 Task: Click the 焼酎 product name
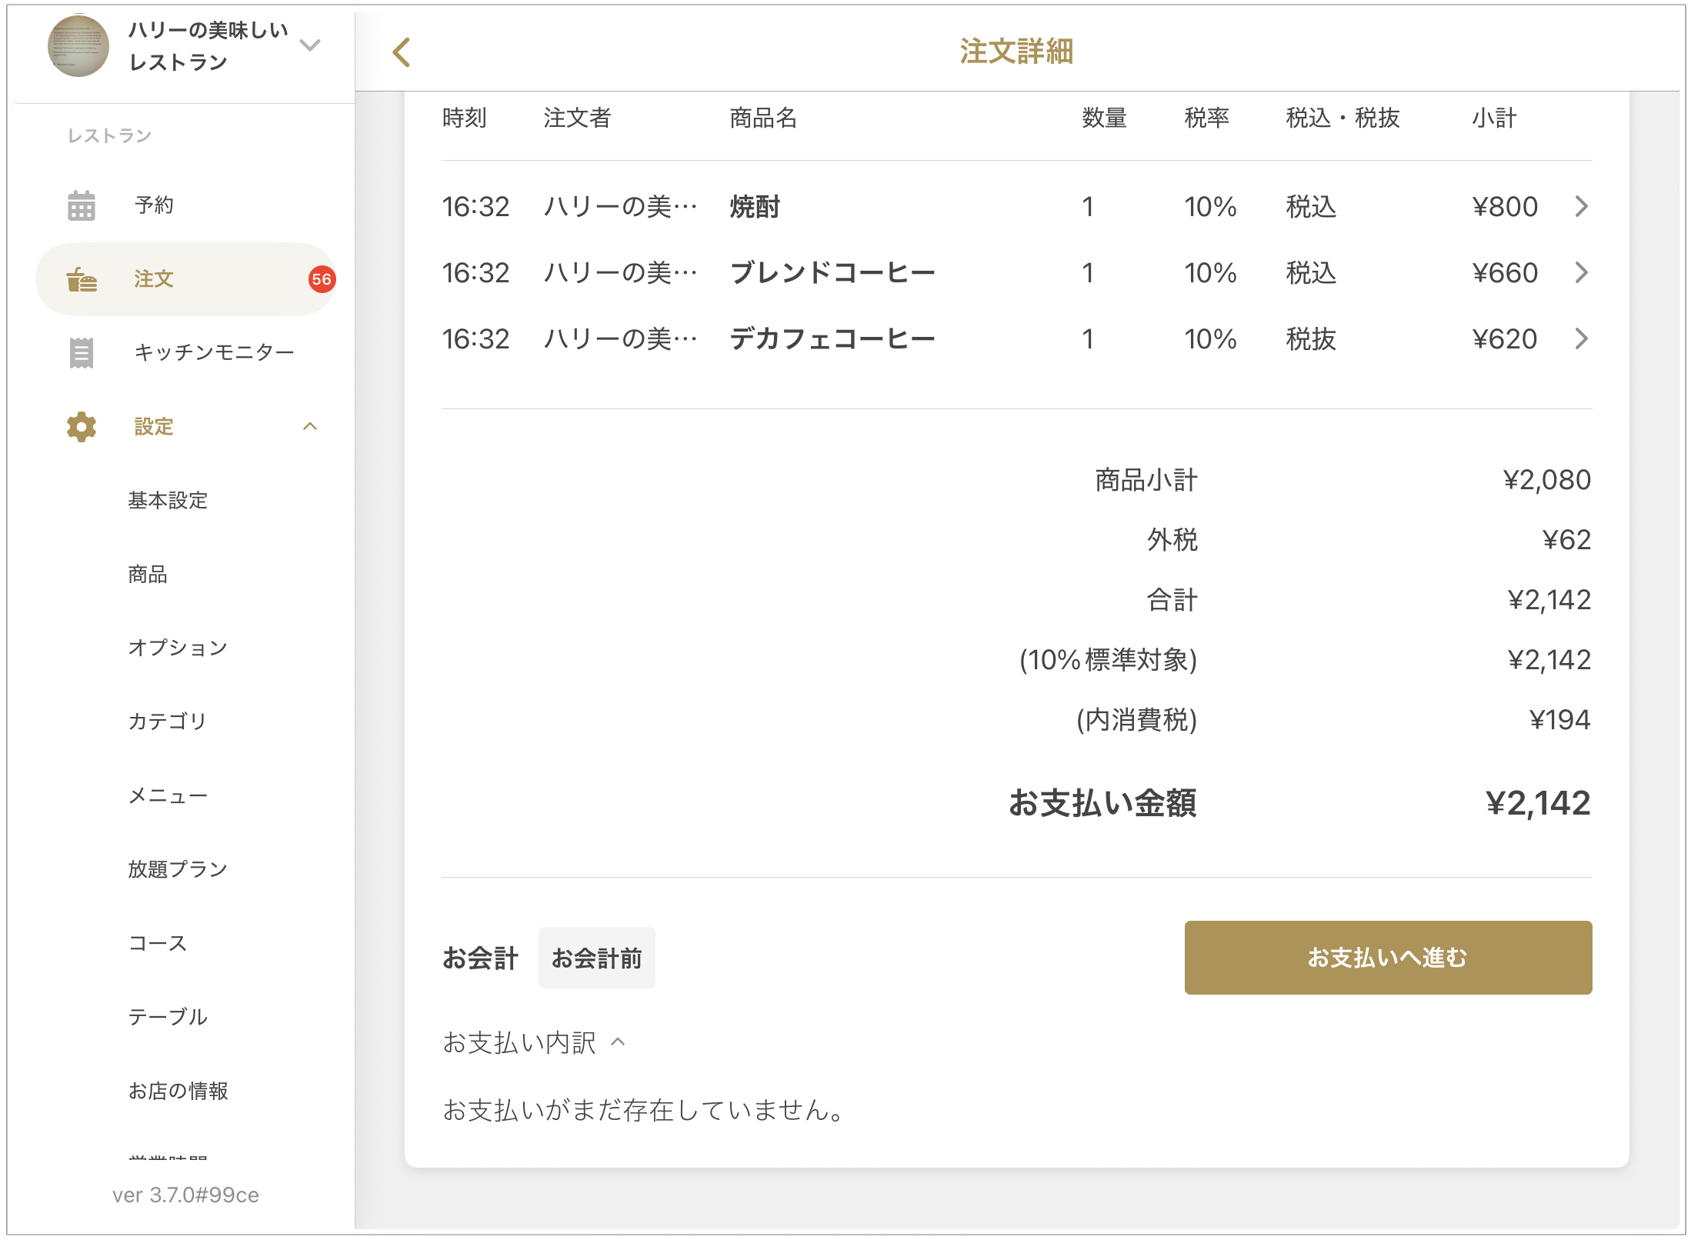(x=755, y=207)
